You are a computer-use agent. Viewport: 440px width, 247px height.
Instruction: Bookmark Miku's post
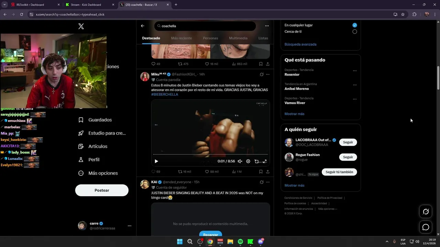pyautogui.click(x=261, y=172)
